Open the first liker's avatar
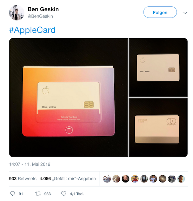This screenshot has width=193, height=201. [x=107, y=179]
